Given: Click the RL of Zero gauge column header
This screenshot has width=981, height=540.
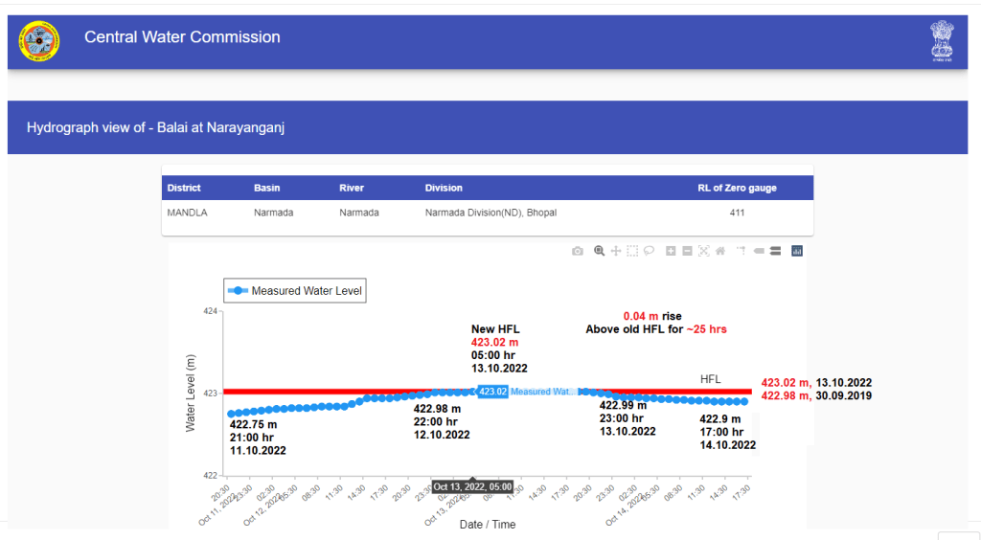Looking at the screenshot, I should point(737,188).
